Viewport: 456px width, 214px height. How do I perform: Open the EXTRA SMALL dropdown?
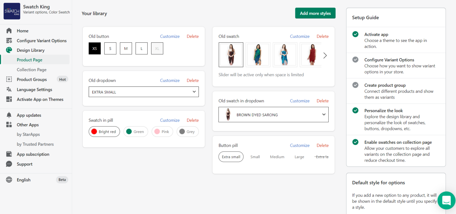click(x=143, y=92)
